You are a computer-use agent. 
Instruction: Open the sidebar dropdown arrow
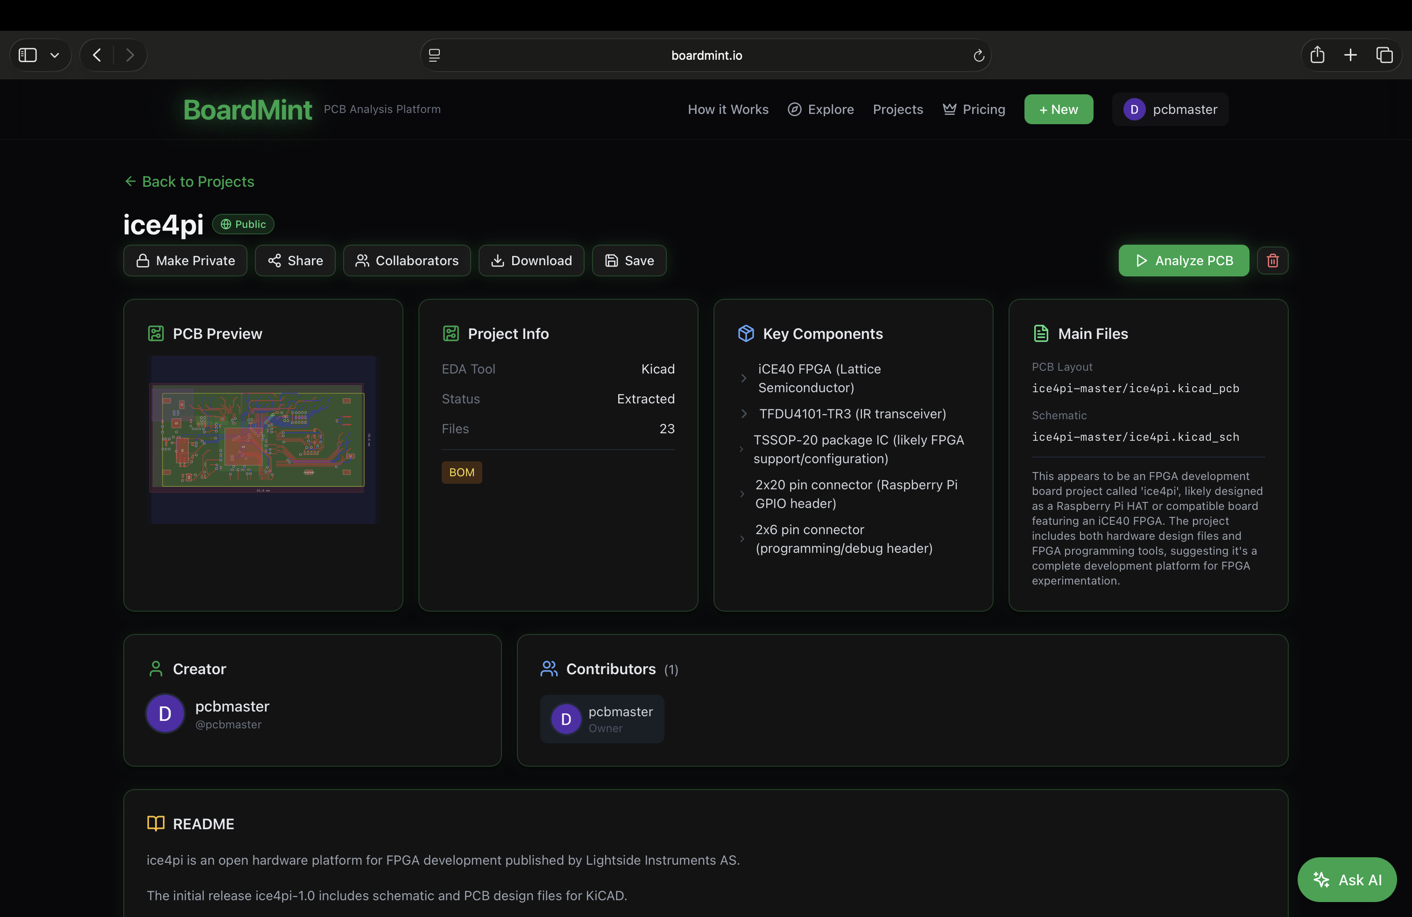55,55
